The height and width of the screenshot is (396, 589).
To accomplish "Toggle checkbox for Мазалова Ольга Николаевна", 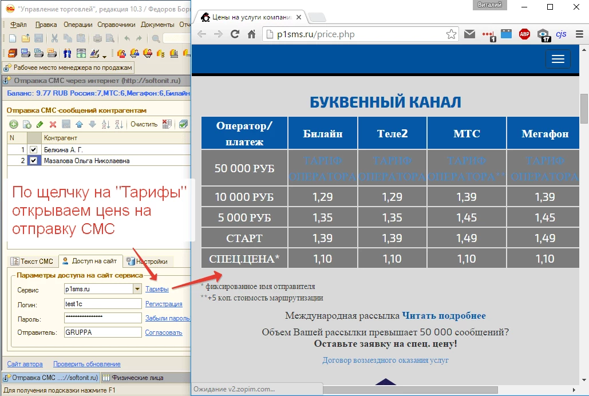I will point(33,161).
